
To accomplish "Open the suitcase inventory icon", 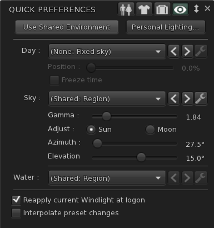I will 162,9.
